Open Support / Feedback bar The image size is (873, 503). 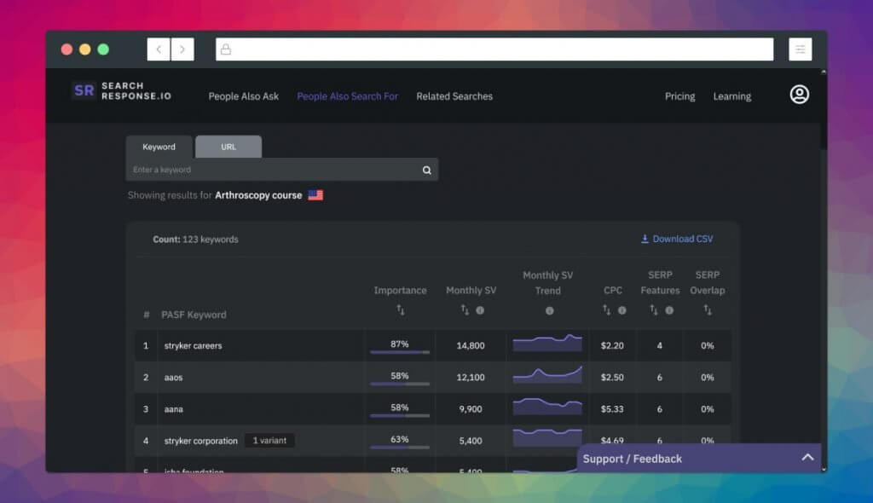[x=699, y=459]
